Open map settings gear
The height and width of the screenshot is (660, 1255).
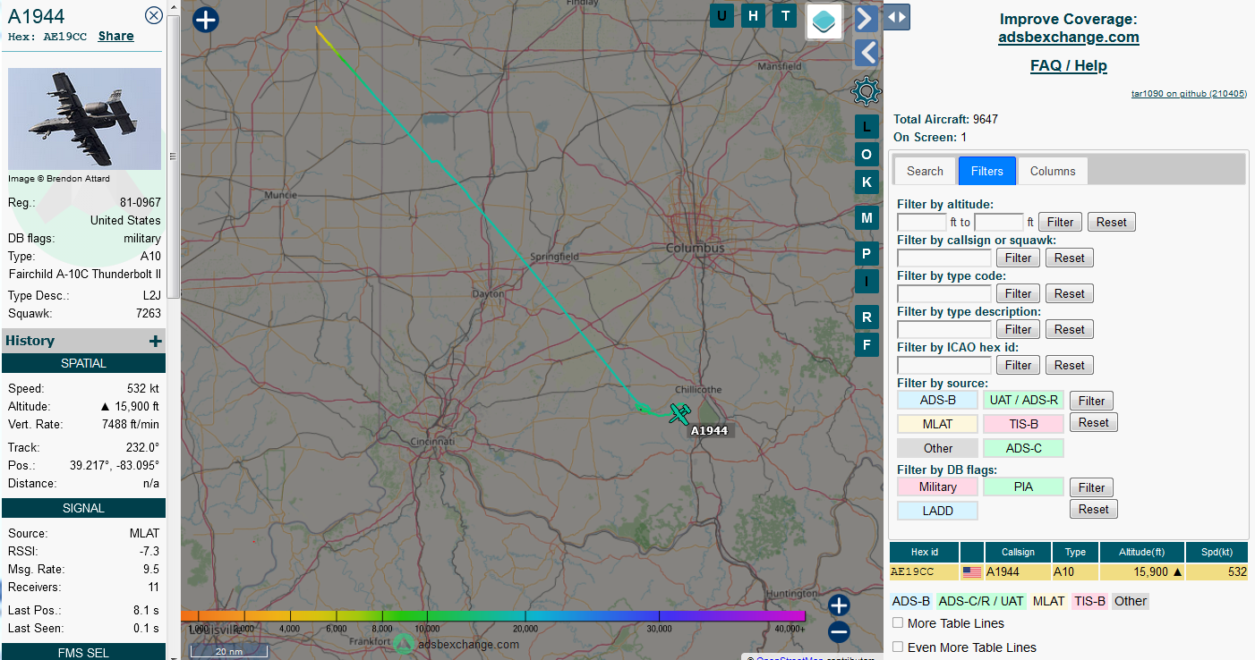pos(866,91)
